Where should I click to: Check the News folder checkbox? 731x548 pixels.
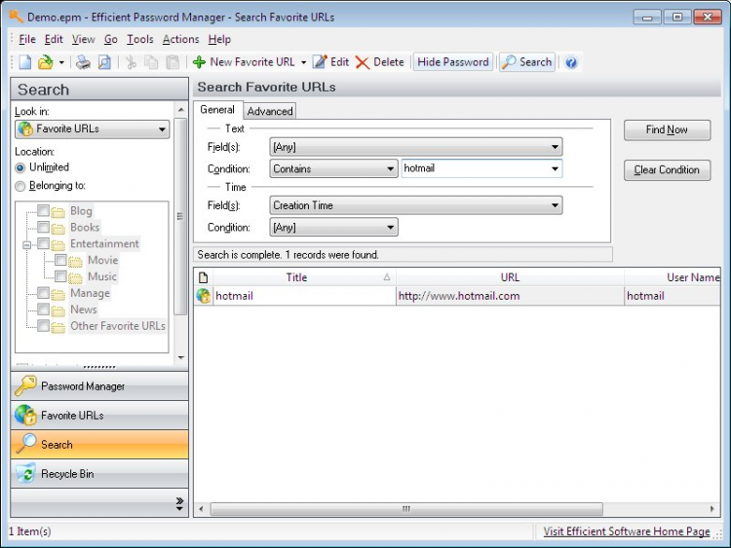pyautogui.click(x=43, y=310)
